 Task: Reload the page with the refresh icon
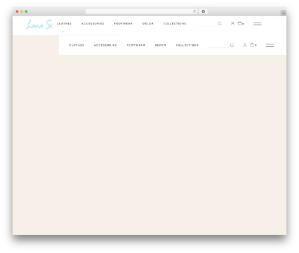(x=194, y=11)
